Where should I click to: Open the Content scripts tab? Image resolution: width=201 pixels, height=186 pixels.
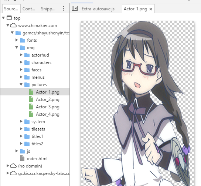point(29,9)
